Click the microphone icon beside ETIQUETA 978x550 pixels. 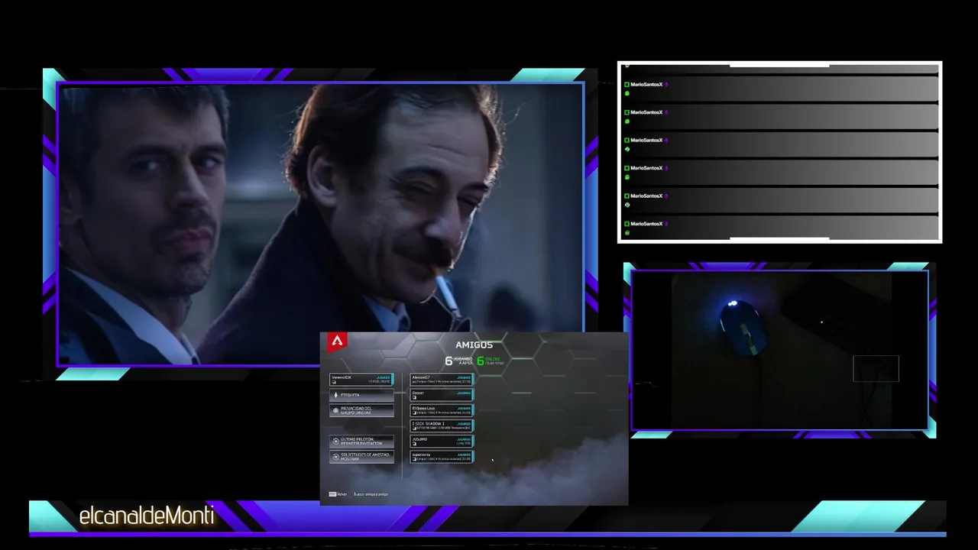point(336,395)
